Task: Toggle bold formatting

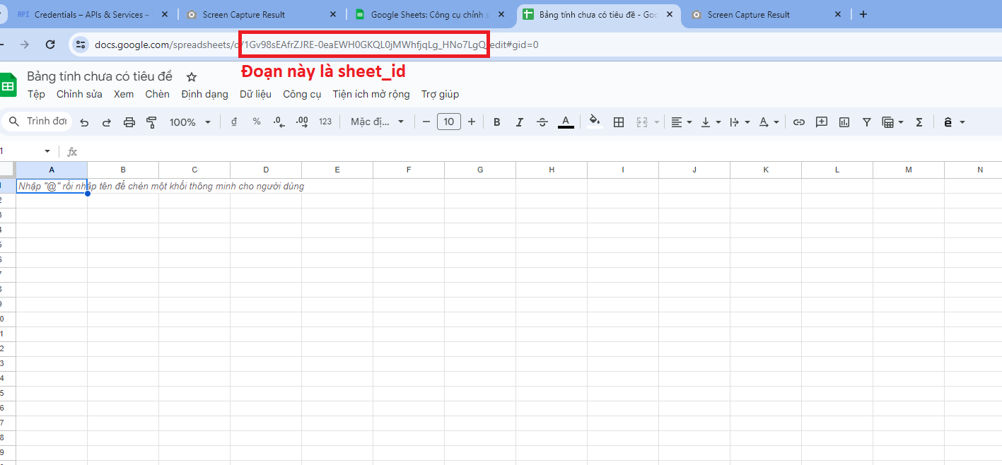Action: (x=496, y=122)
